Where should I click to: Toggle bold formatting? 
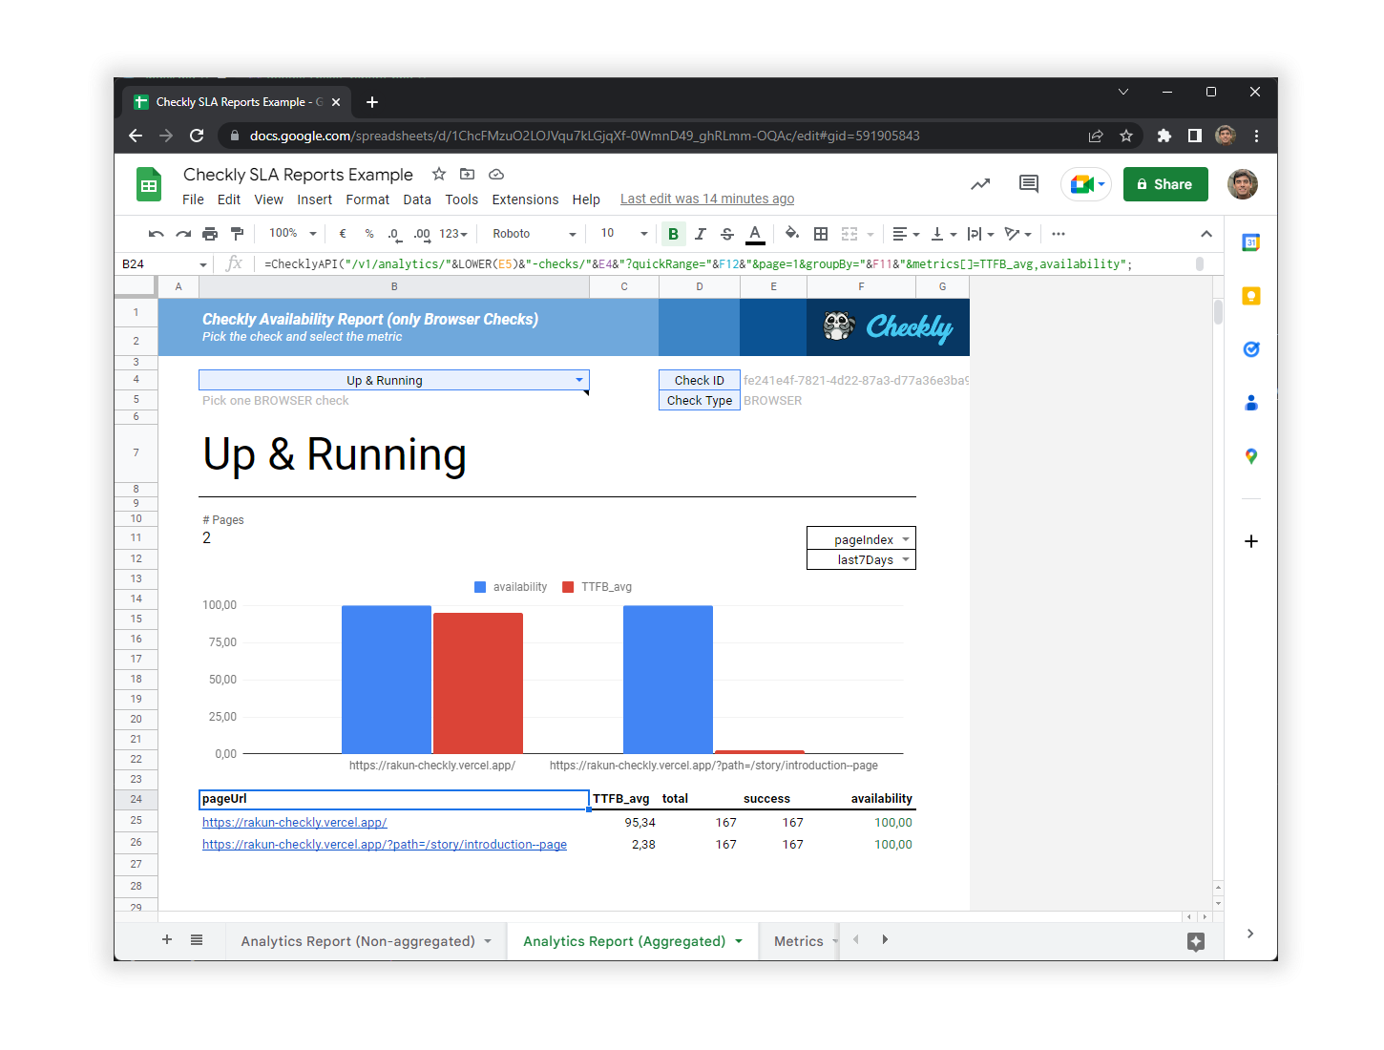point(673,233)
